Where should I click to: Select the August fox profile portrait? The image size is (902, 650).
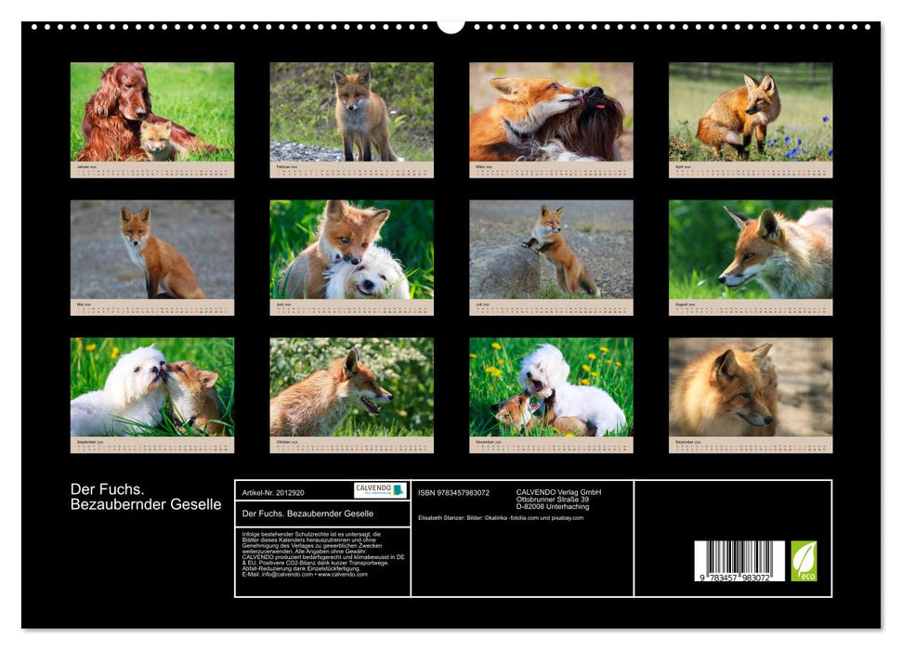[x=751, y=251]
